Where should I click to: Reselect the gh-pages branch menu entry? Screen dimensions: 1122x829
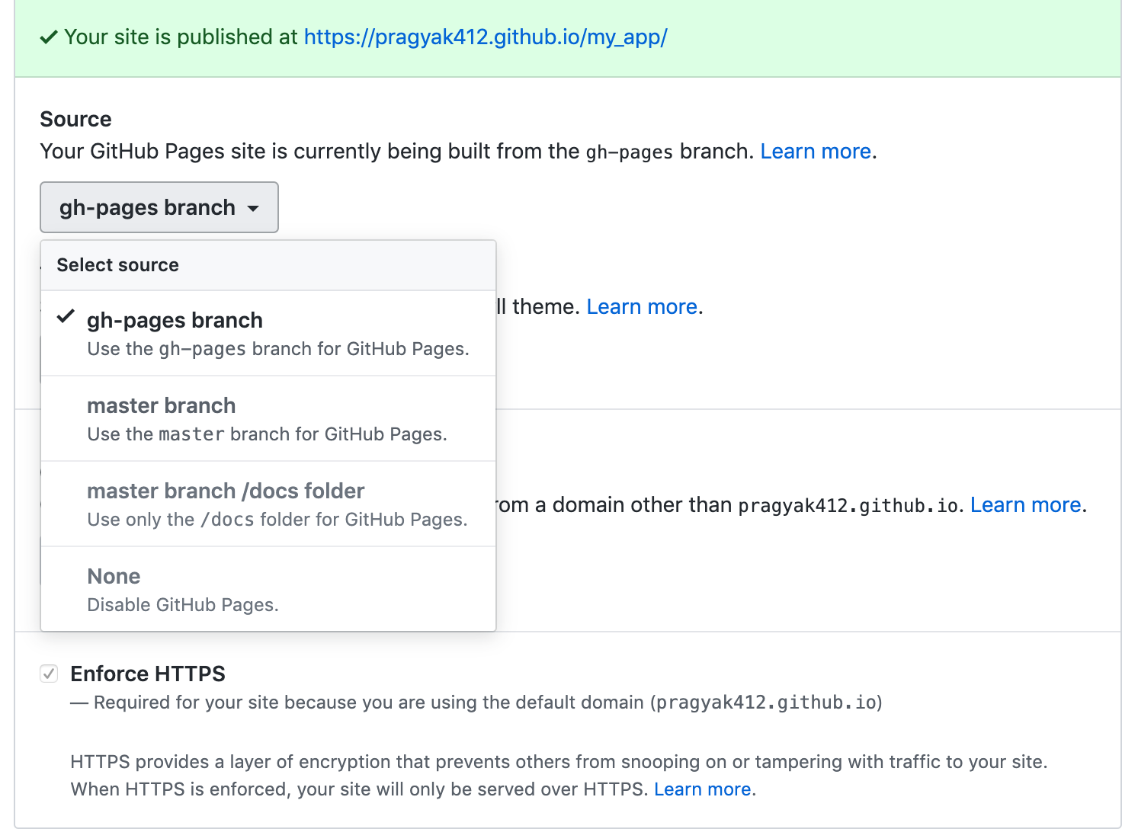[175, 320]
